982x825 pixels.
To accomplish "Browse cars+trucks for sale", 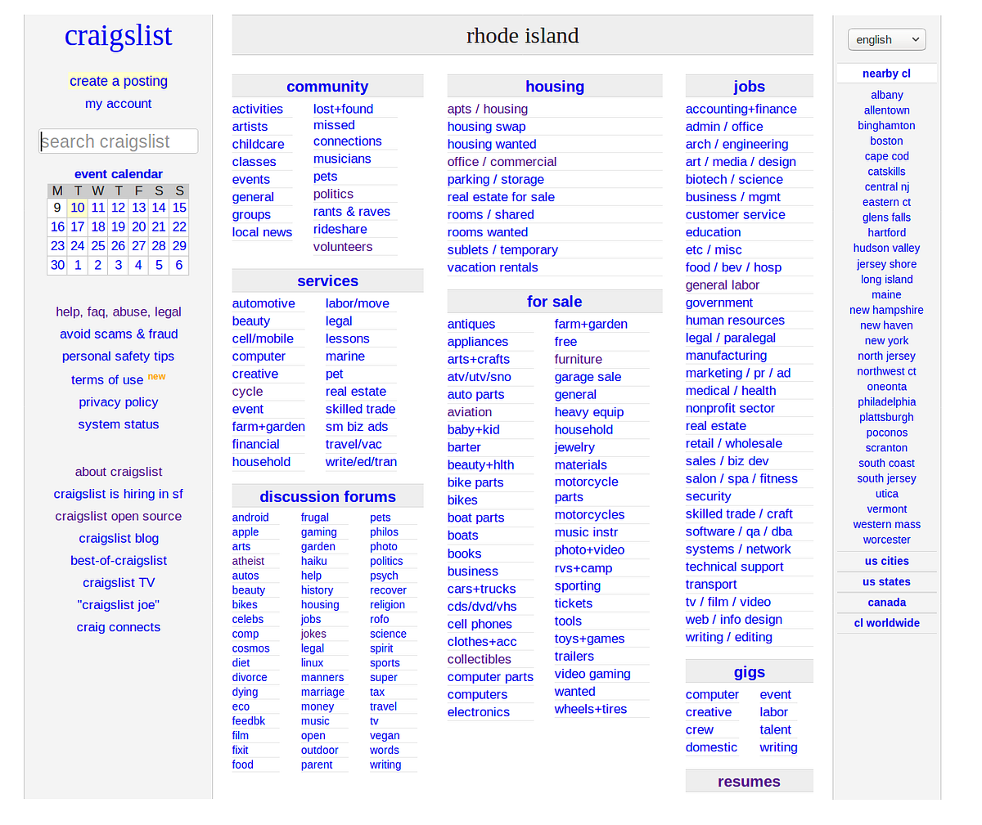I will pyautogui.click(x=481, y=589).
